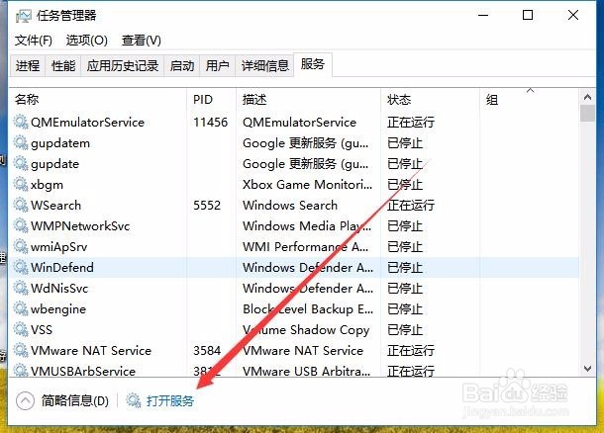This screenshot has width=604, height=433.
Task: Click the Block Level Backup E... description
Action: coord(308,308)
